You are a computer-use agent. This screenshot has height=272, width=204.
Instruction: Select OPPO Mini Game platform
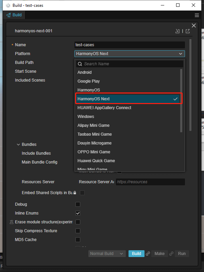pos(128,152)
